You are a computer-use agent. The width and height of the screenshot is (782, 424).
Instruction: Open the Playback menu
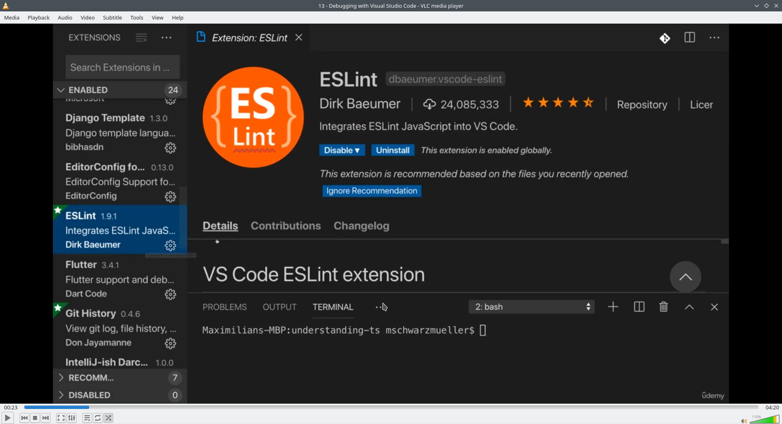click(39, 17)
